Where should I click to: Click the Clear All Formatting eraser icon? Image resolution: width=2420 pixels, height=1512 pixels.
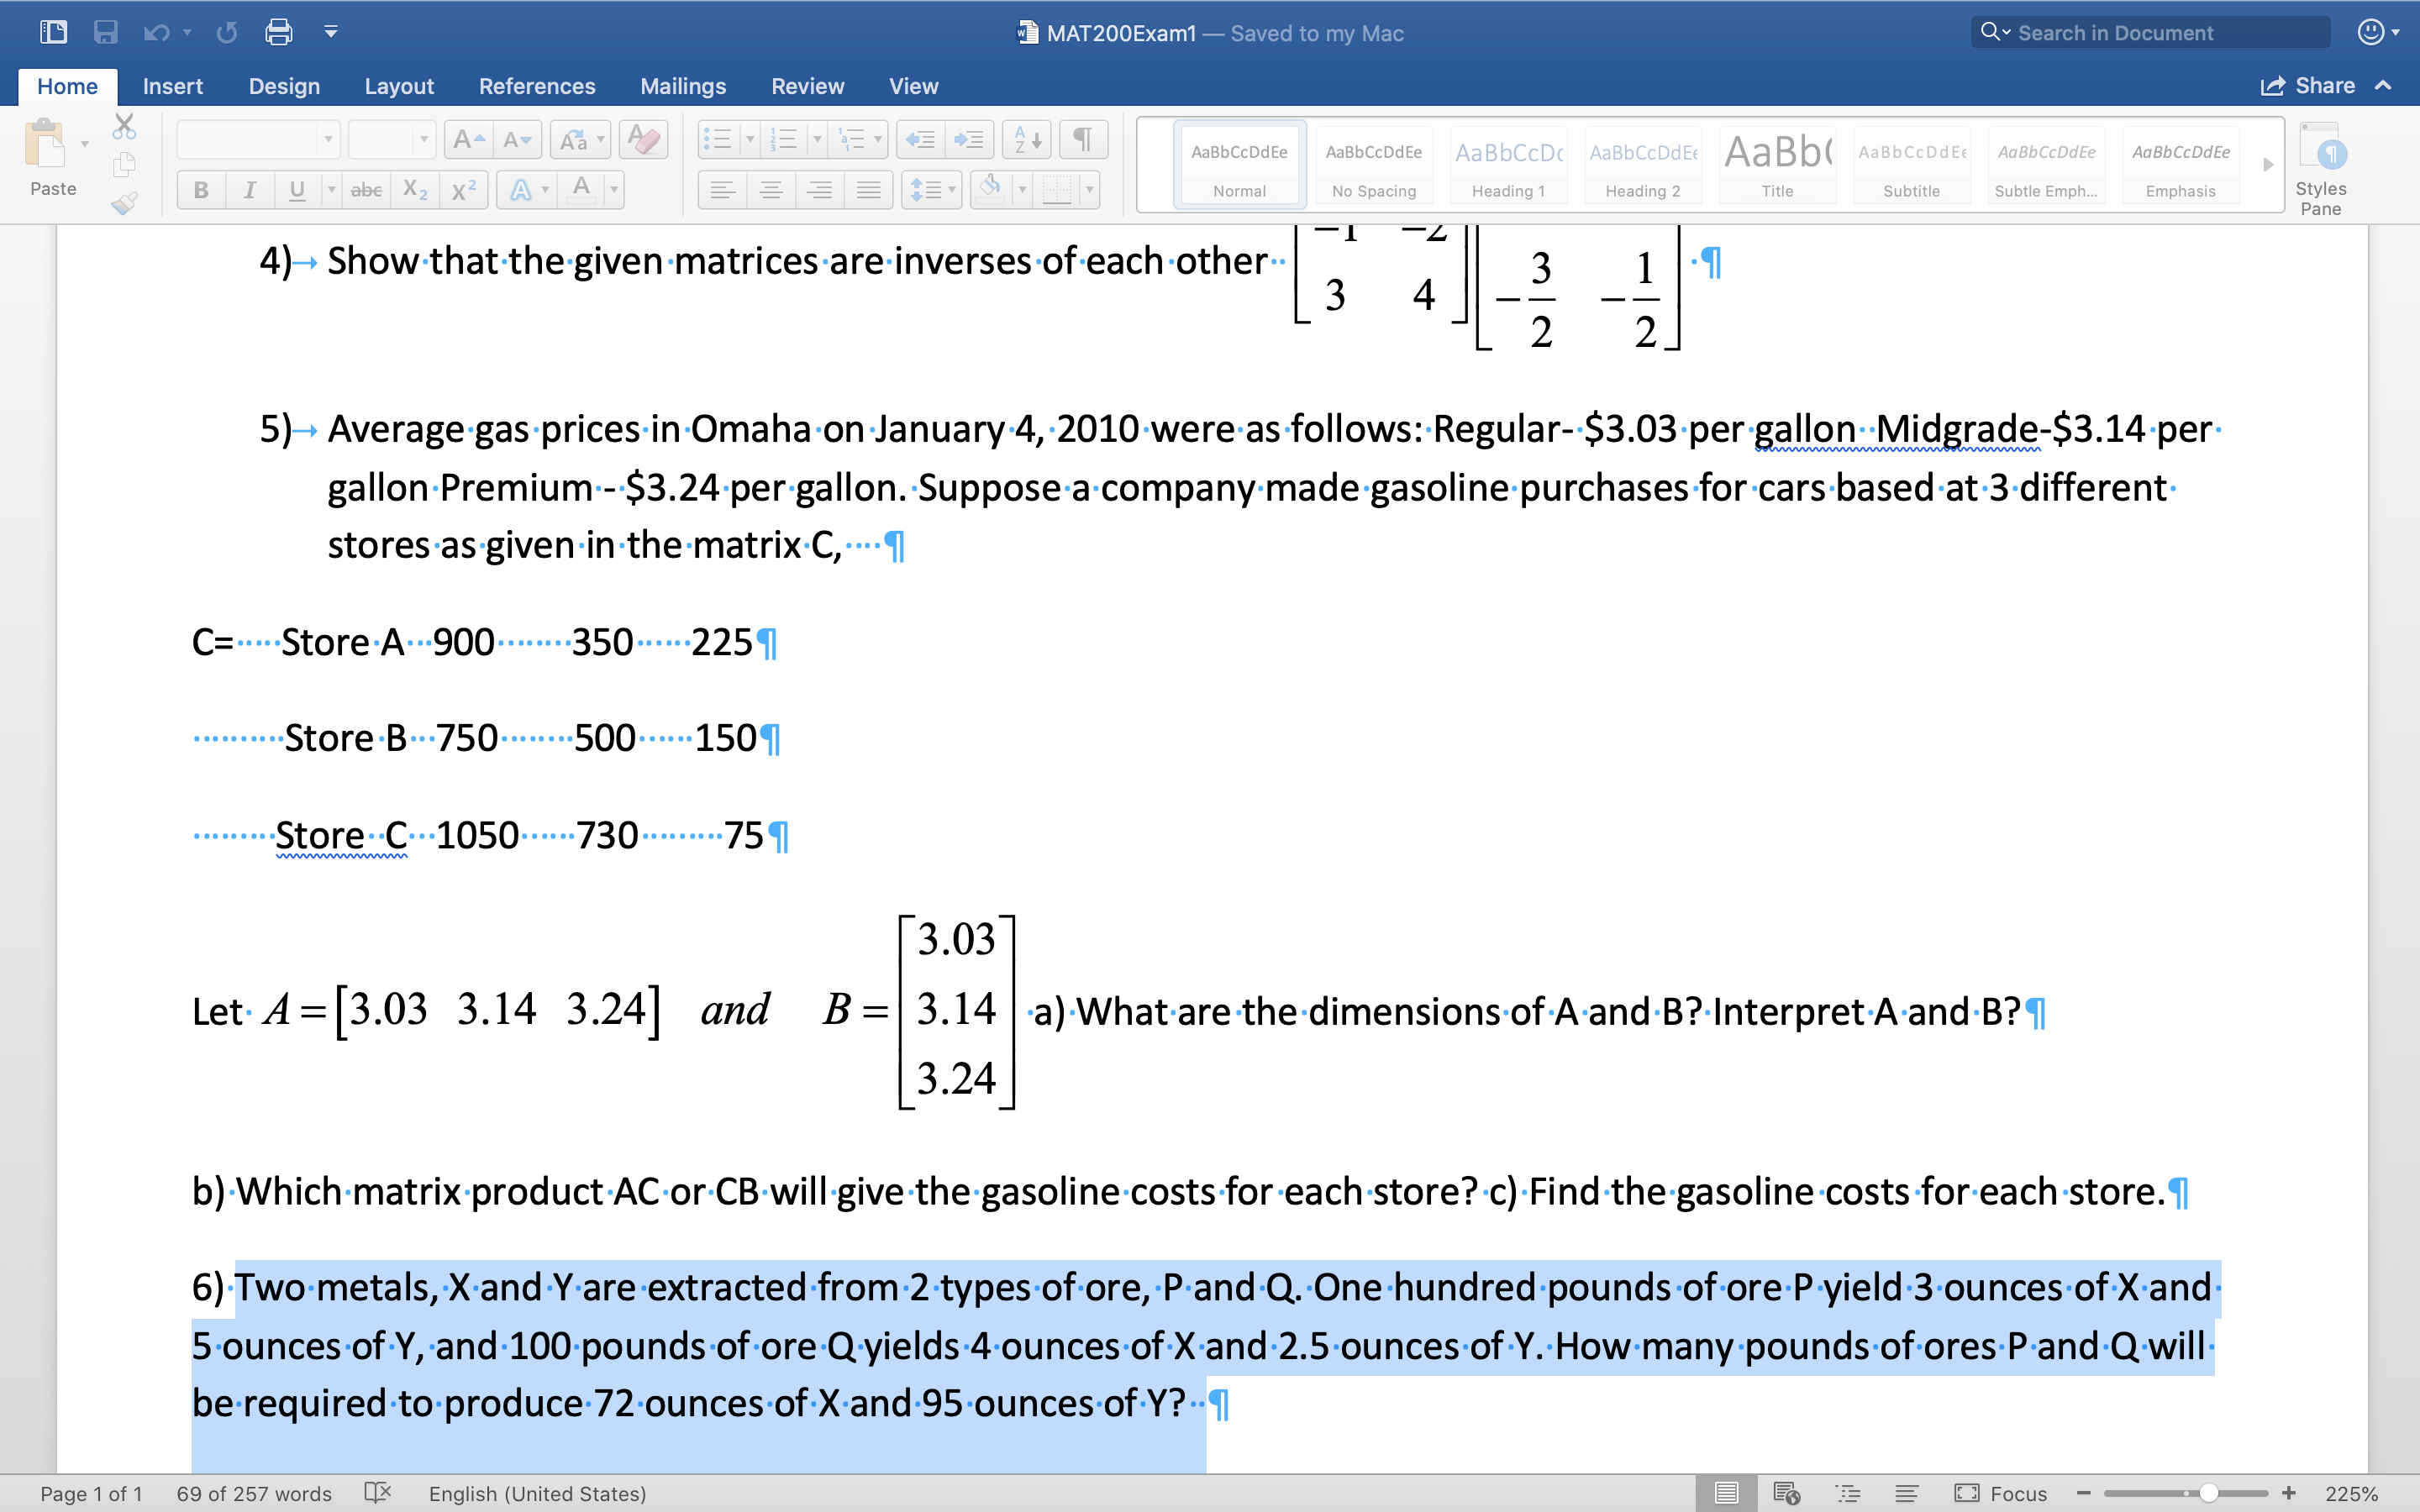pyautogui.click(x=643, y=139)
